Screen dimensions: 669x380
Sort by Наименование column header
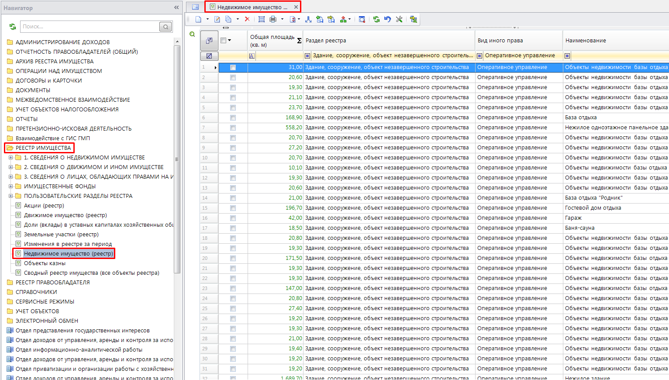tap(616, 41)
